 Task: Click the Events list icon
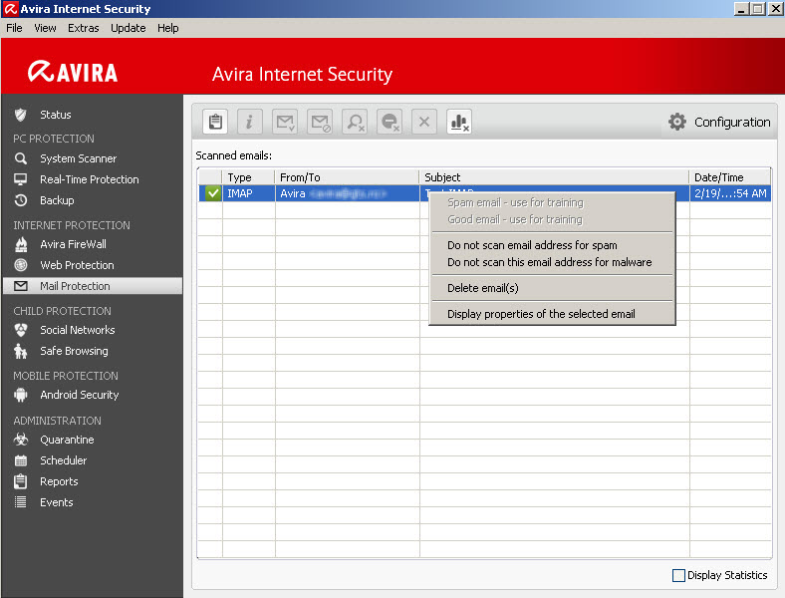[x=21, y=502]
